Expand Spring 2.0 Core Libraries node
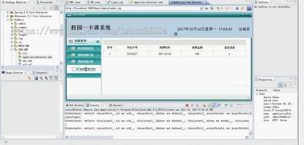The width and height of the screenshot is (304, 145). pos(8,13)
